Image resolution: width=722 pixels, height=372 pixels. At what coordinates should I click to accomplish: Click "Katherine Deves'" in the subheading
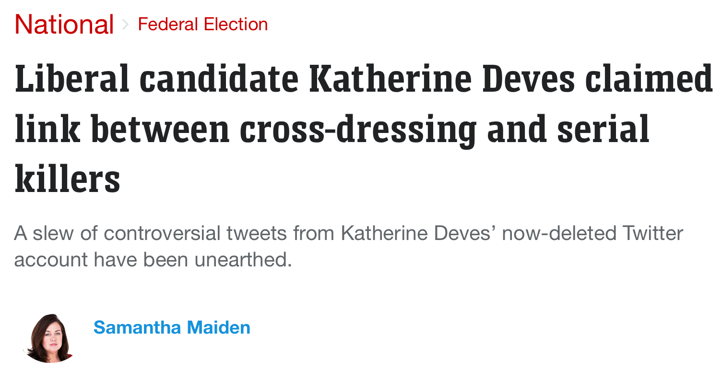tap(419, 233)
